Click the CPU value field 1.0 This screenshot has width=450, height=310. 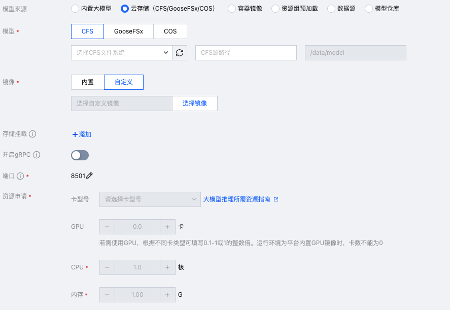coord(137,267)
